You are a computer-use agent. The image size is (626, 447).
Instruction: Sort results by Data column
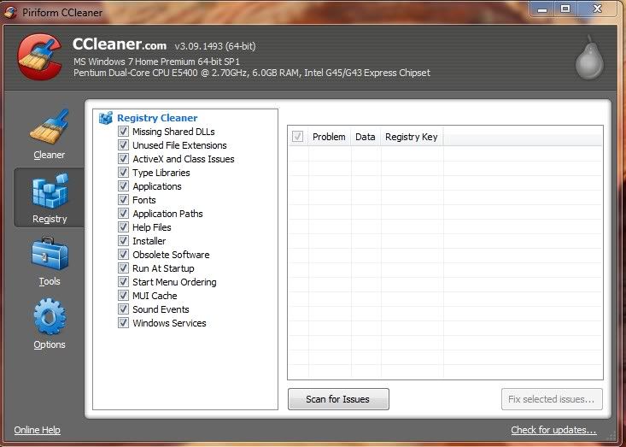pos(366,137)
